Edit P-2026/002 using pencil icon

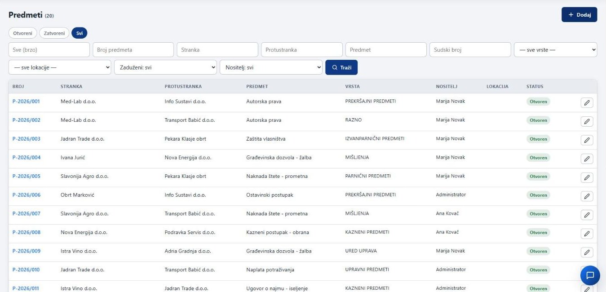(x=587, y=121)
